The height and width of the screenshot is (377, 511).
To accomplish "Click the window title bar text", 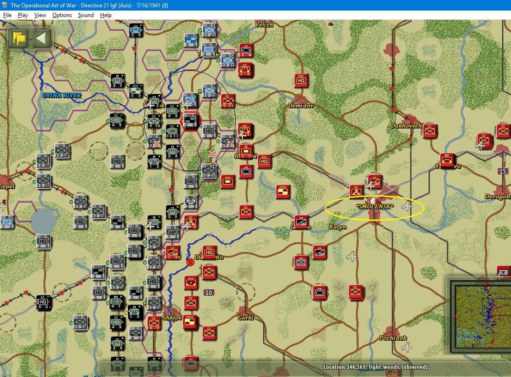I will click(89, 5).
